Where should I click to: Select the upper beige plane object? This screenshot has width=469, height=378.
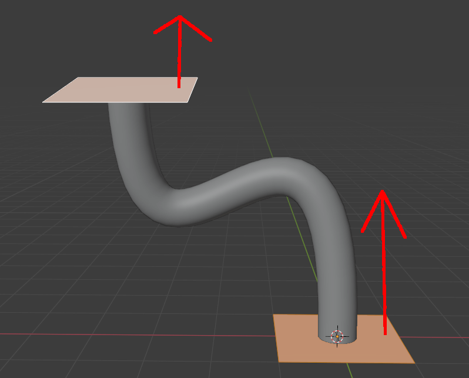(120, 90)
